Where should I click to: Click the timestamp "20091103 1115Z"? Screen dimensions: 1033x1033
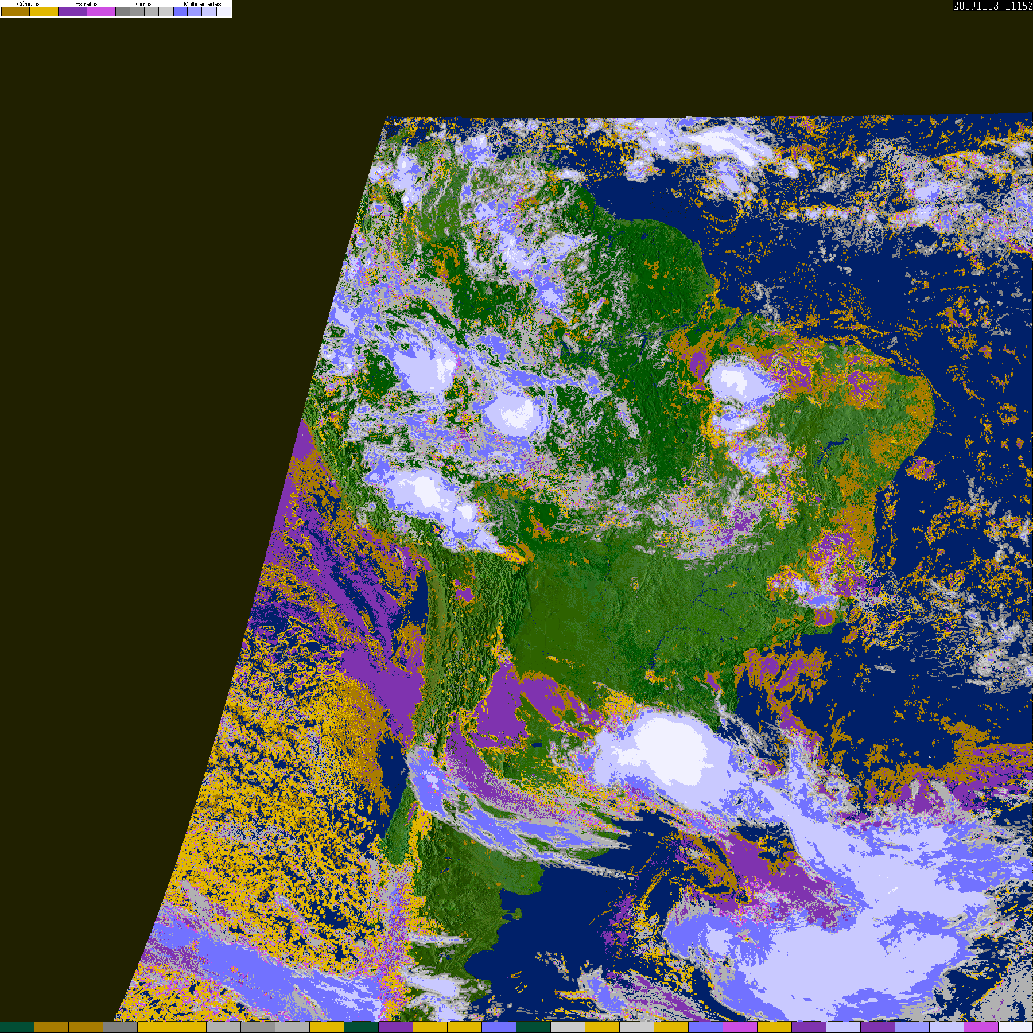[993, 6]
